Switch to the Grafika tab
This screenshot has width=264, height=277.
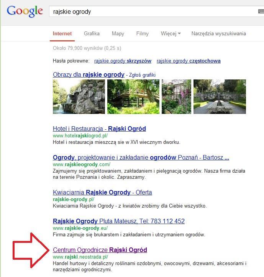(x=92, y=33)
